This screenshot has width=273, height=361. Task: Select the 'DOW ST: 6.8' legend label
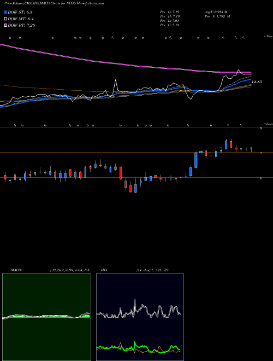pos(21,12)
